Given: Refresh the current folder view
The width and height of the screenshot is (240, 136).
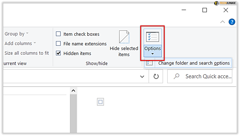Looking at the screenshot, I should tap(156, 76).
